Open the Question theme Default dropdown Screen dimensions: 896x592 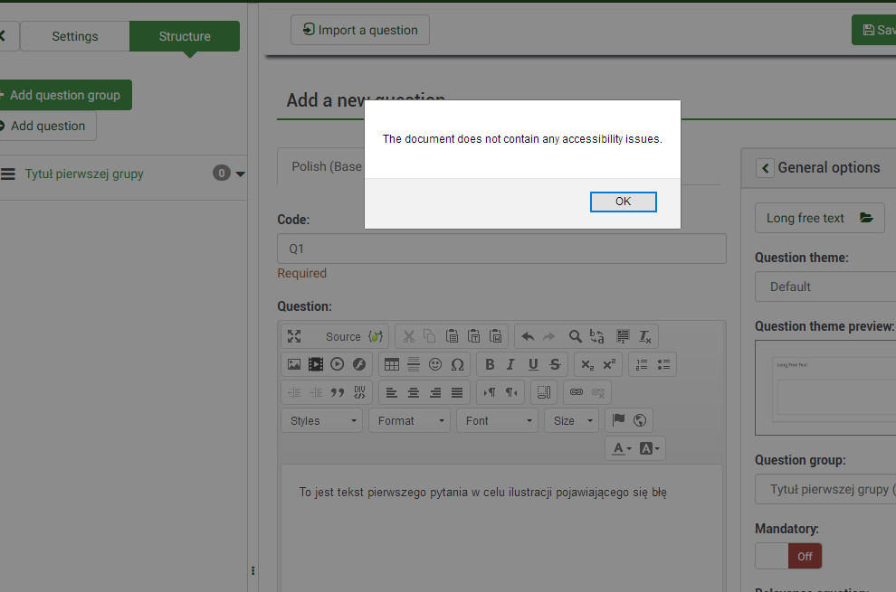click(x=825, y=287)
